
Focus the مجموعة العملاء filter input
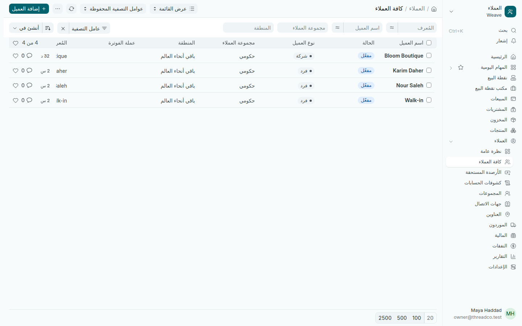[x=303, y=28]
